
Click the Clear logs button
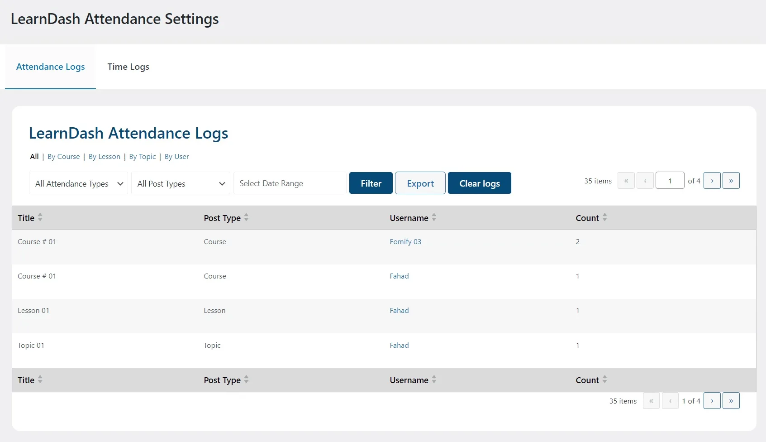(479, 183)
